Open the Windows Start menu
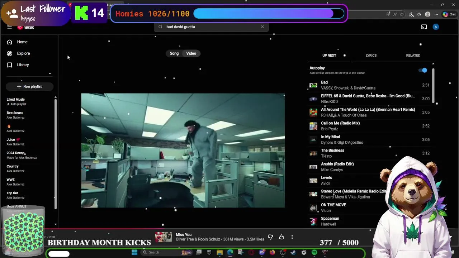The image size is (459, 258). pyautogui.click(x=134, y=252)
